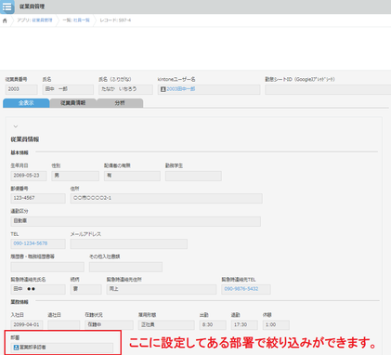Collapse the 従業員情報 group chevron
This screenshot has height=355, width=391.
click(x=16, y=126)
